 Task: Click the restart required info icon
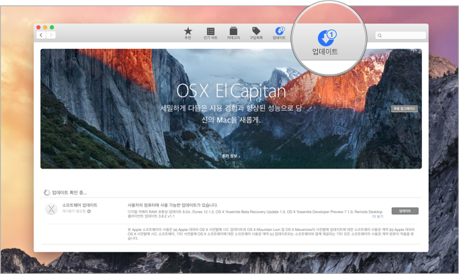[89, 211]
